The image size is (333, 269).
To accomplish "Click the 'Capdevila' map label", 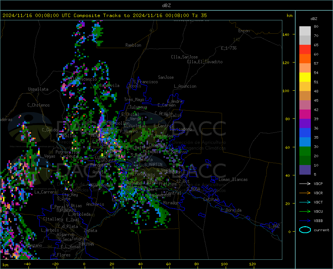I will [x=110, y=85].
